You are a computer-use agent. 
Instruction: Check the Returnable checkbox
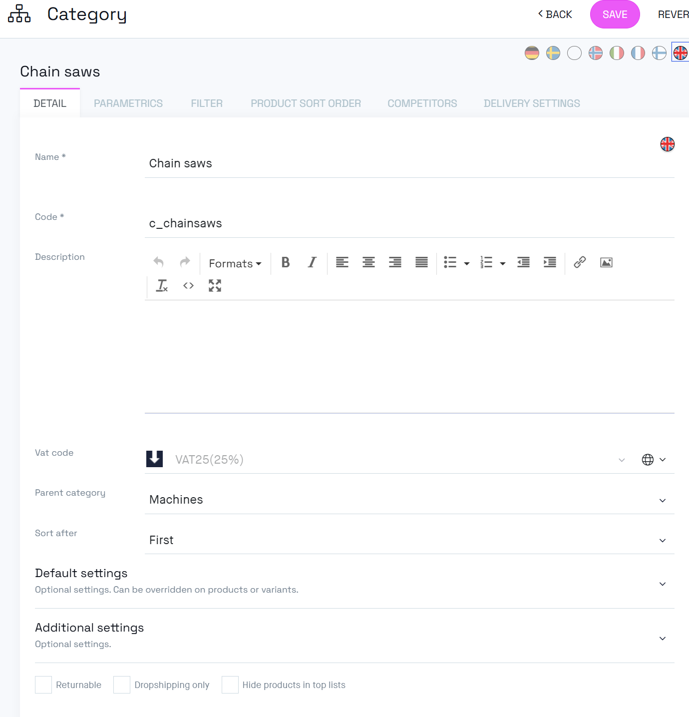[x=43, y=685]
